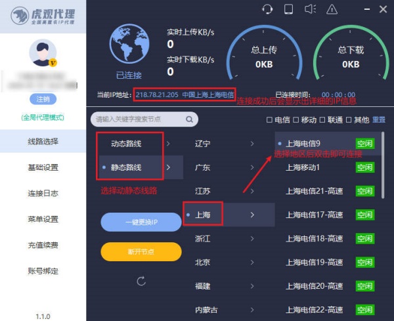Screen dimensions: 394x321
Task: Click the 注销 logout button
Action: coord(43,99)
